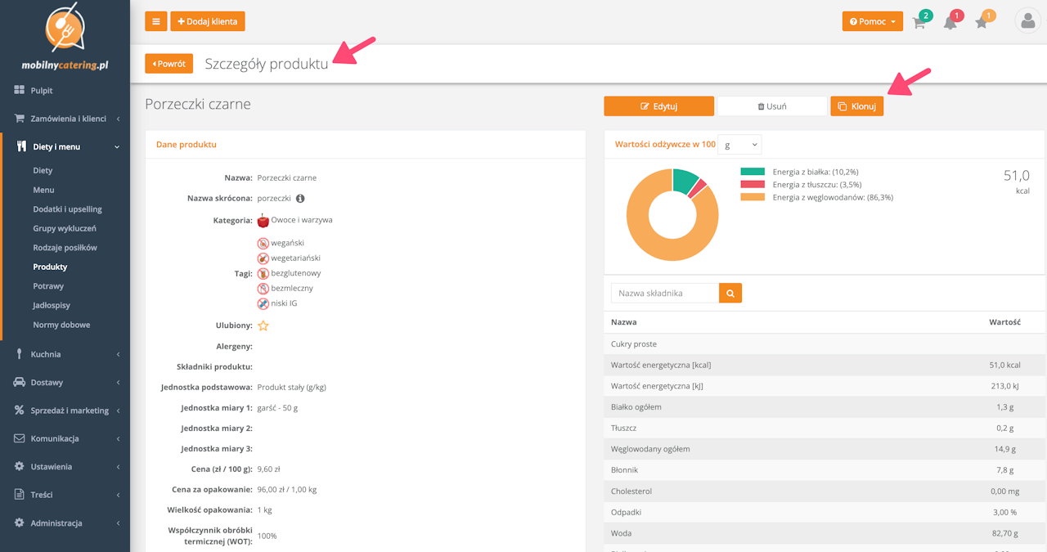Click the user profile avatar
The image size is (1047, 552).
[1027, 21]
